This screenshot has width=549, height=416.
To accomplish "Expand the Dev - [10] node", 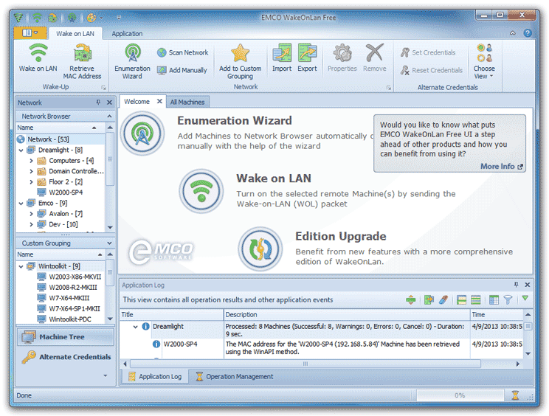I will [32, 224].
